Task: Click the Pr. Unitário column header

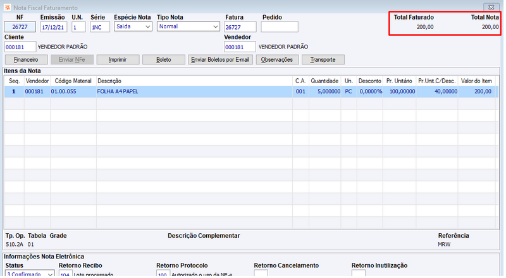Action: tap(399, 81)
